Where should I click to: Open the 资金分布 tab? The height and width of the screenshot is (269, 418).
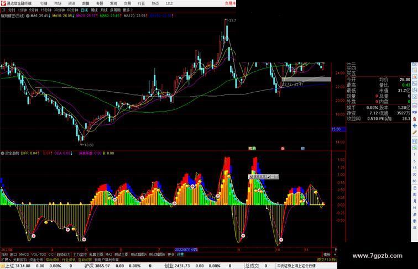click(36, 260)
